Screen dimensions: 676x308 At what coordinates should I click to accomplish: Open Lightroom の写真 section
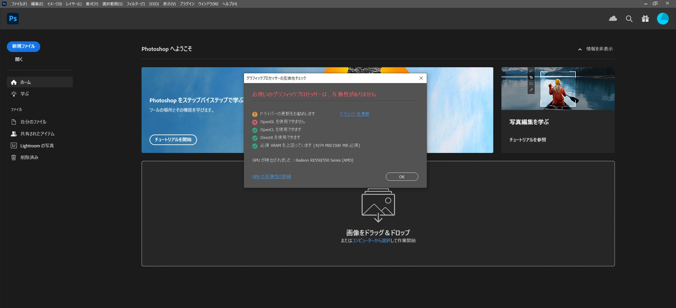[37, 146]
